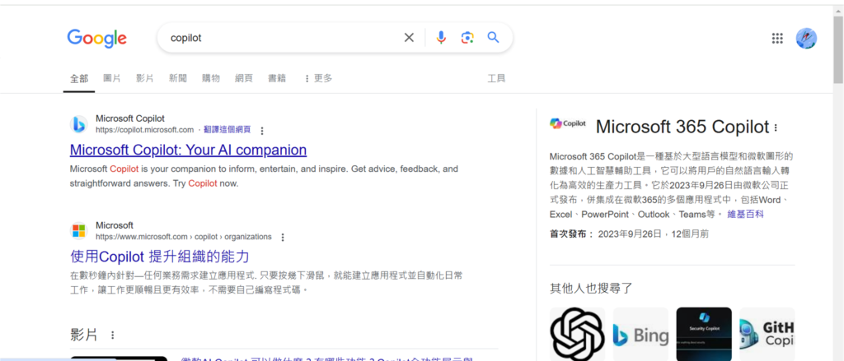Expand the 更多 filter menu
844x361 pixels.
click(318, 78)
